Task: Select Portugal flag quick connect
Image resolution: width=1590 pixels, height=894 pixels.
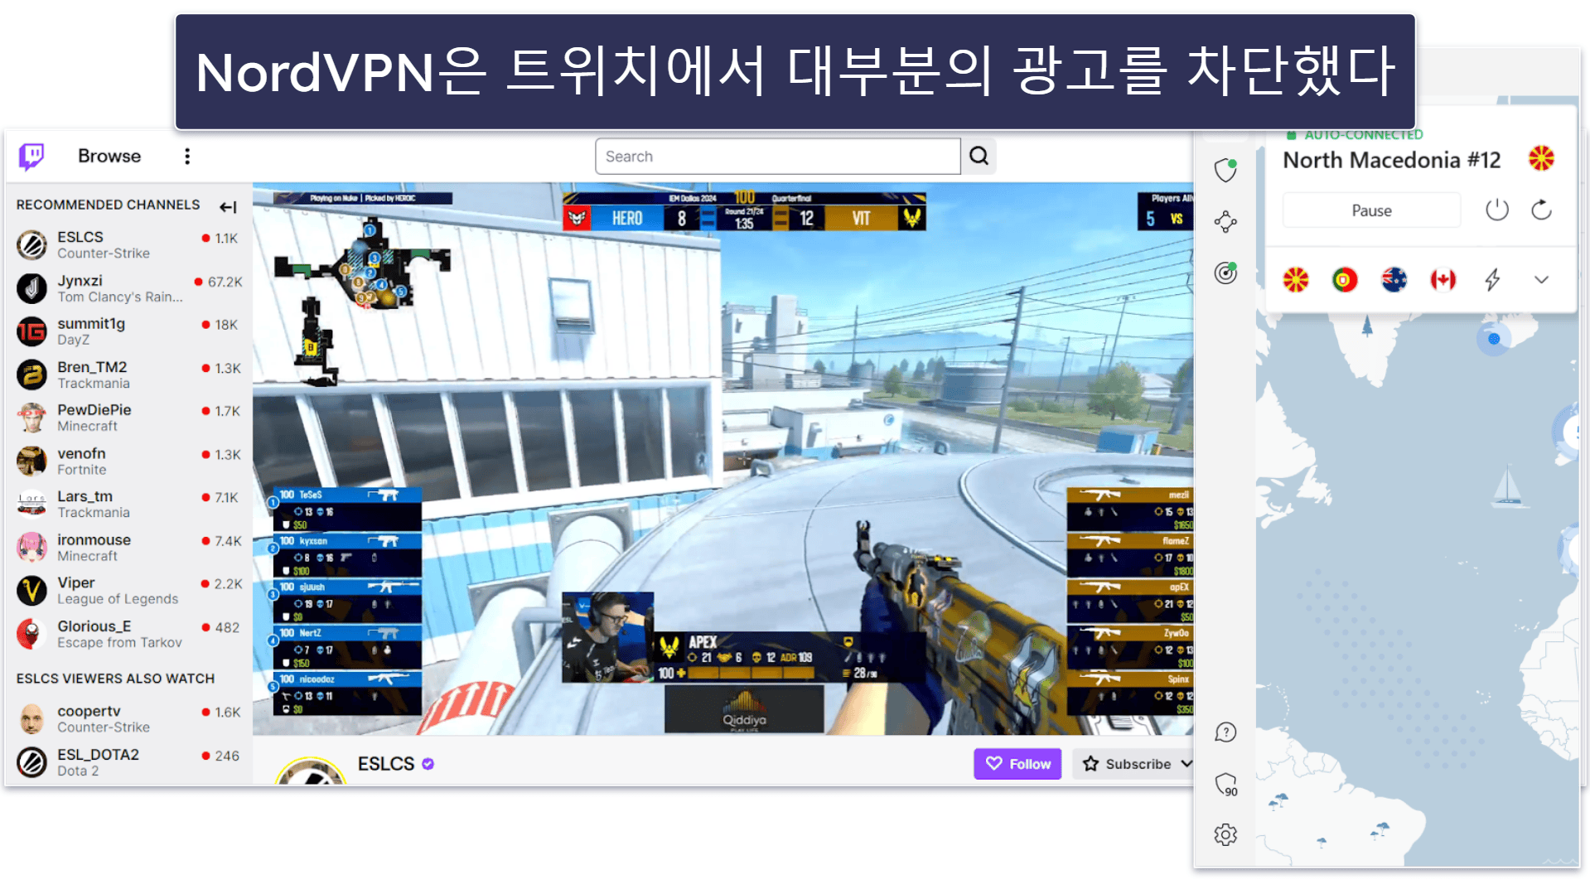Action: click(1345, 280)
